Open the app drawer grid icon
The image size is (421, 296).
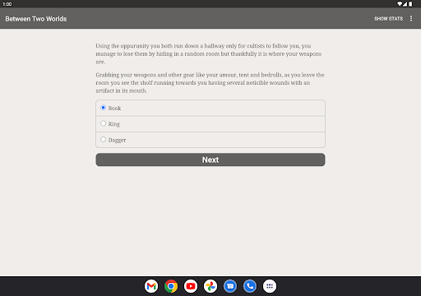pyautogui.click(x=270, y=286)
